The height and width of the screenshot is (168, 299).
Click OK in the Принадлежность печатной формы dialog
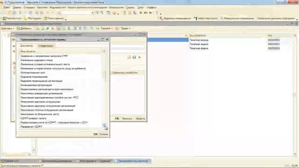pyautogui.click(x=95, y=134)
